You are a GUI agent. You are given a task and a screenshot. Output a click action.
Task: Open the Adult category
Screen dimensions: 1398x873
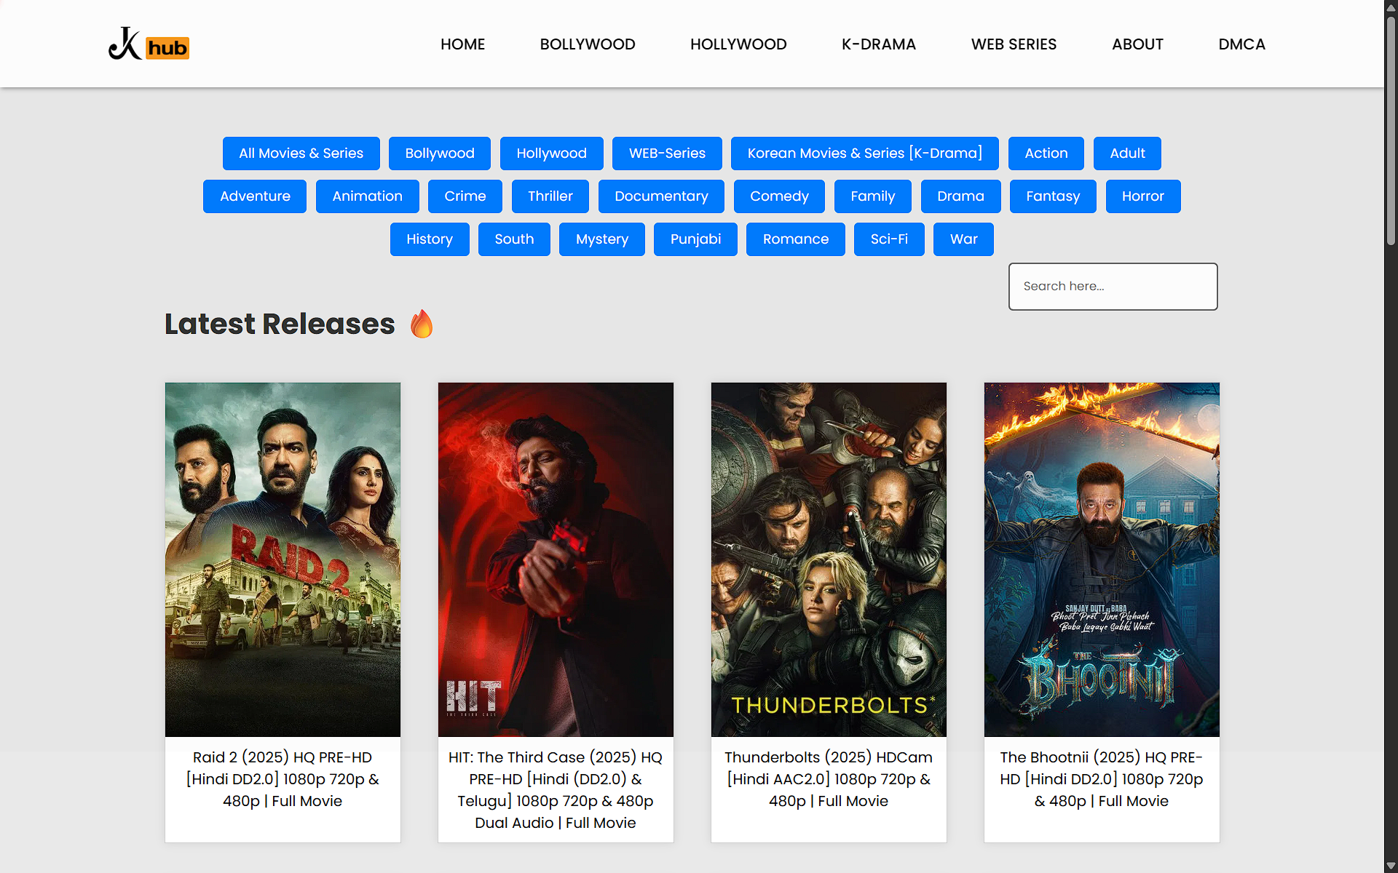pyautogui.click(x=1127, y=154)
